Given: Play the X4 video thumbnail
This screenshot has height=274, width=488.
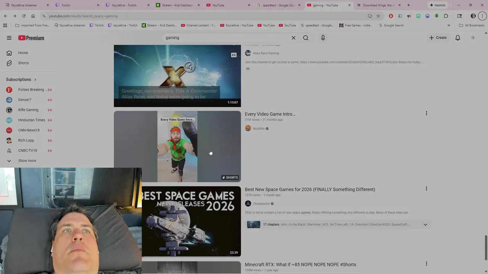Looking at the screenshot, I should [x=177, y=76].
